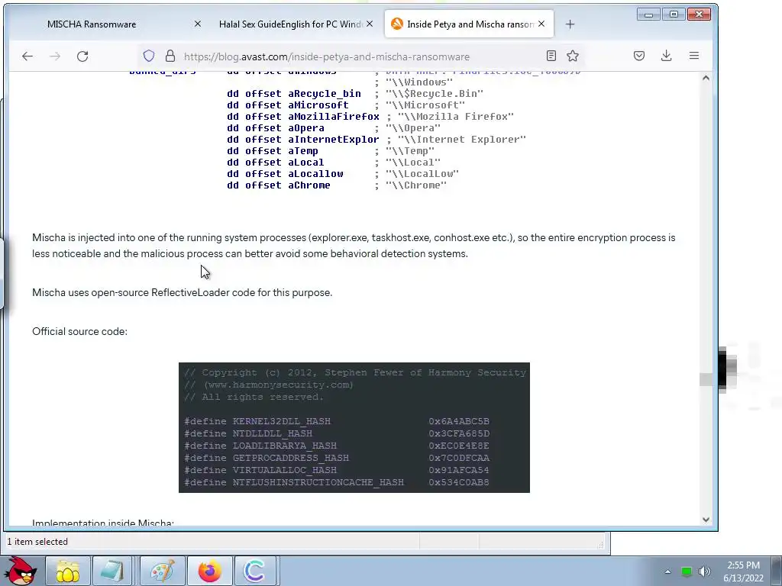Close the Halal Sex Guide tab
Image resolution: width=782 pixels, height=586 pixels.
pos(370,24)
